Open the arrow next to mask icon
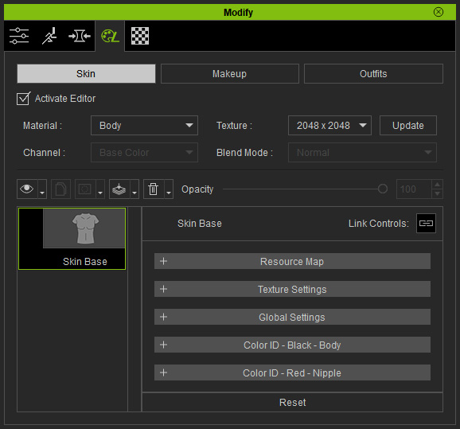 pyautogui.click(x=100, y=189)
